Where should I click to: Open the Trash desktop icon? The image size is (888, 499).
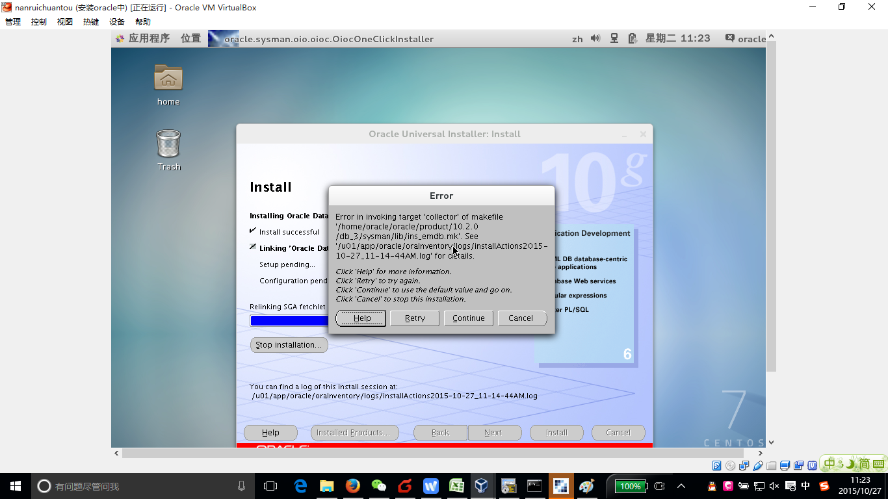168,150
